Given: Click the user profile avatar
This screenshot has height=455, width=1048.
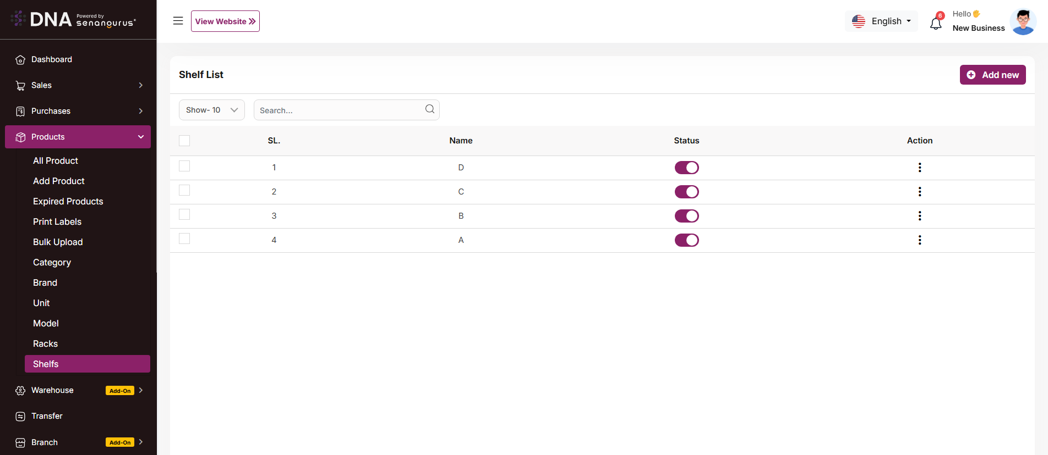Looking at the screenshot, I should (1023, 22).
